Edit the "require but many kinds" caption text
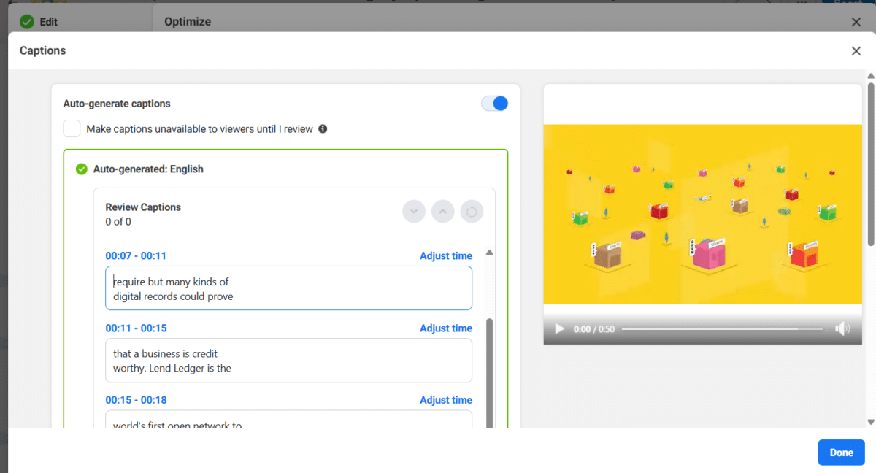The height and width of the screenshot is (473, 876). coord(288,288)
